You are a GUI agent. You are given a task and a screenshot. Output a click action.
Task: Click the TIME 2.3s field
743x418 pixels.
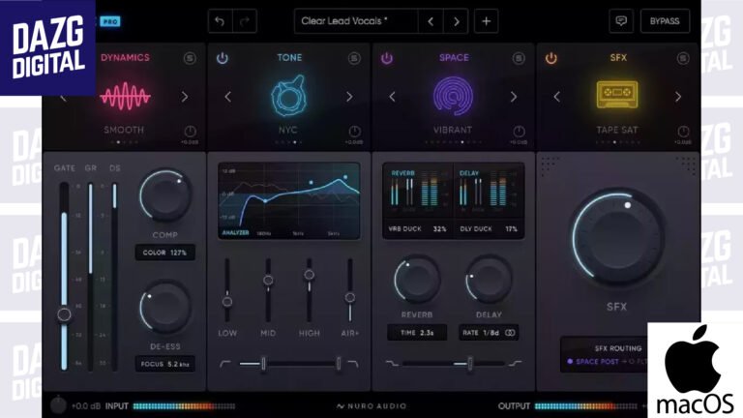click(x=417, y=333)
